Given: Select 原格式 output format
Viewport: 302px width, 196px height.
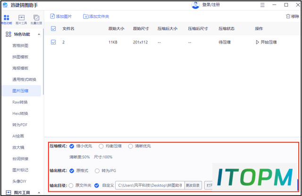Looking at the screenshot, I should 72,171.
